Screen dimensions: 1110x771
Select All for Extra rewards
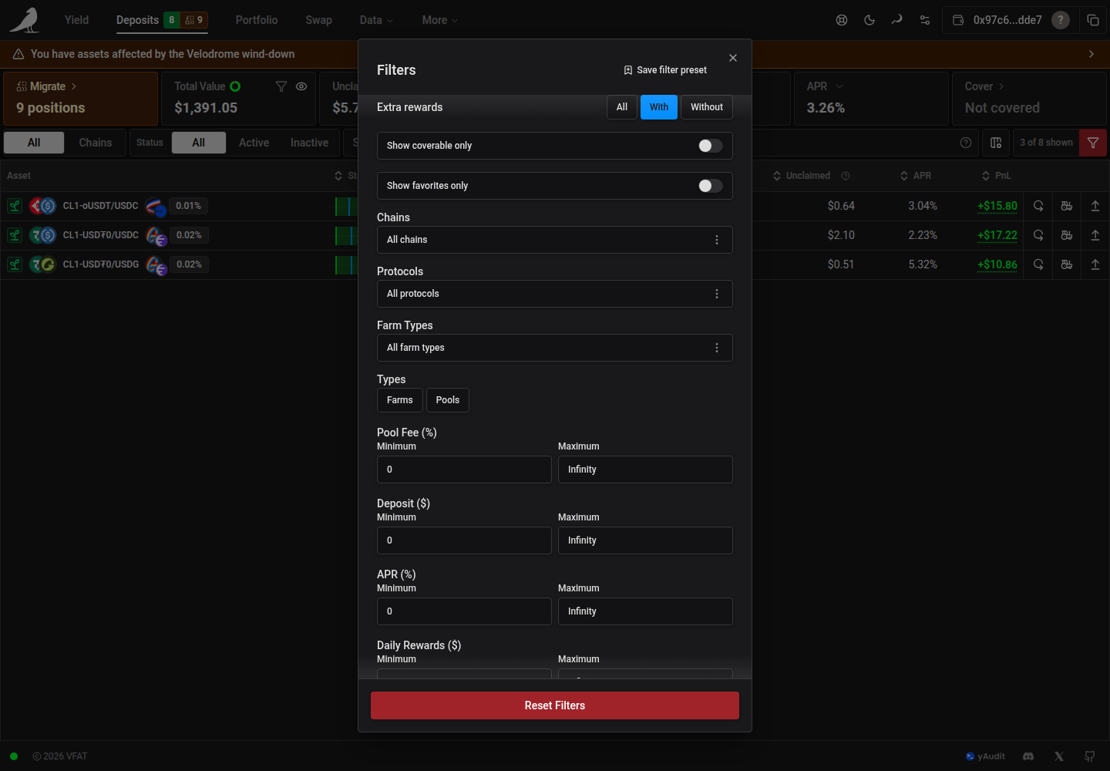tap(622, 107)
